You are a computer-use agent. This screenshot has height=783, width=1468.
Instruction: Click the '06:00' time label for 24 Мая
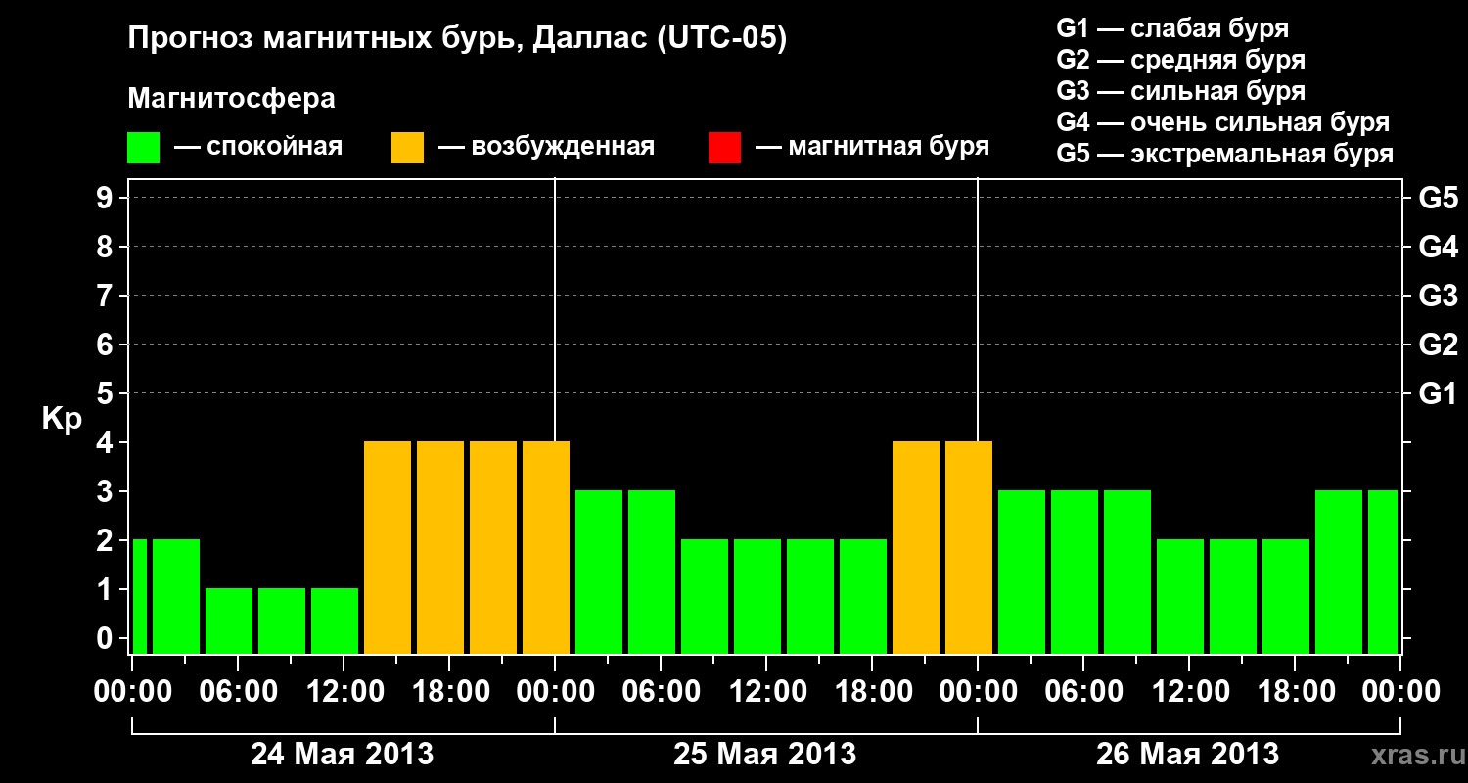238,692
